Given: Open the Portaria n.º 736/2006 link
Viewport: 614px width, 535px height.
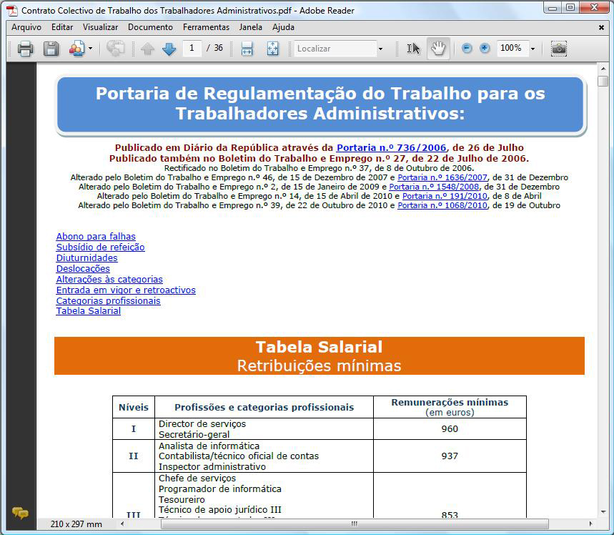Looking at the screenshot, I should tap(391, 148).
